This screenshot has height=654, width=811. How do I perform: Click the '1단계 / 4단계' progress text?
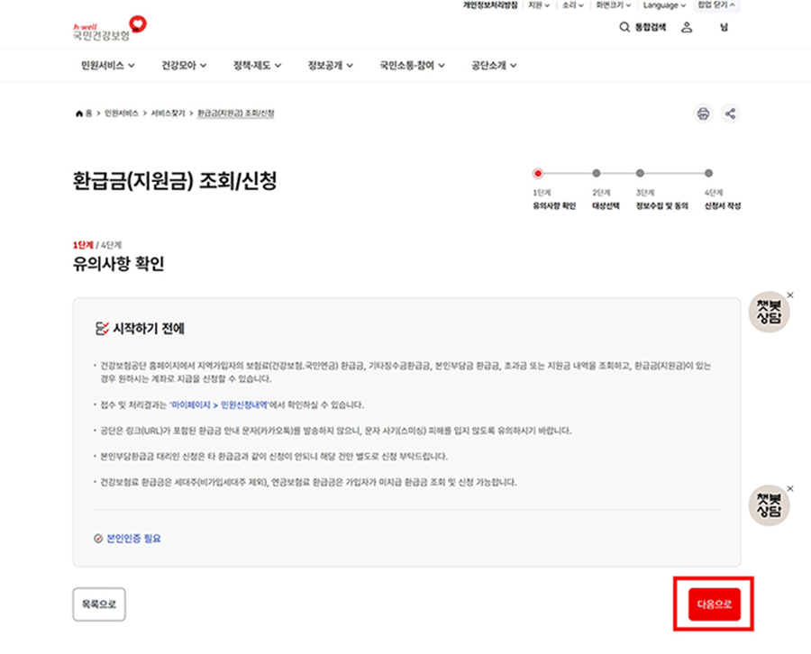click(97, 245)
